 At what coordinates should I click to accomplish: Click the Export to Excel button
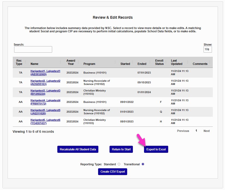coord(156,149)
